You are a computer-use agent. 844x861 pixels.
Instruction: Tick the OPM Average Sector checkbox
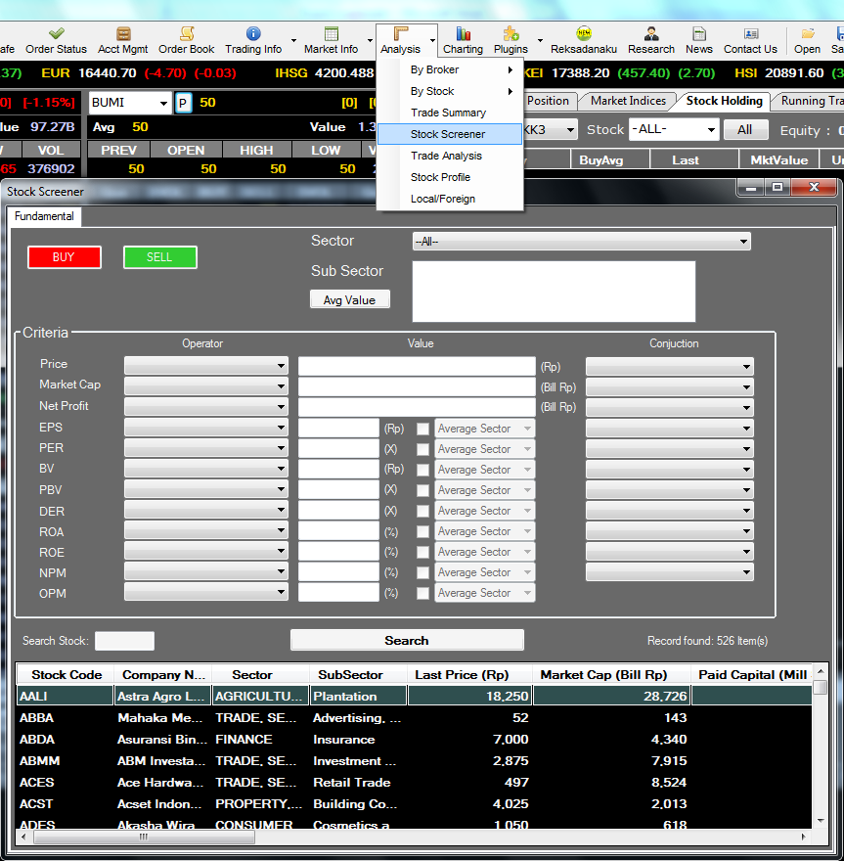[422, 594]
